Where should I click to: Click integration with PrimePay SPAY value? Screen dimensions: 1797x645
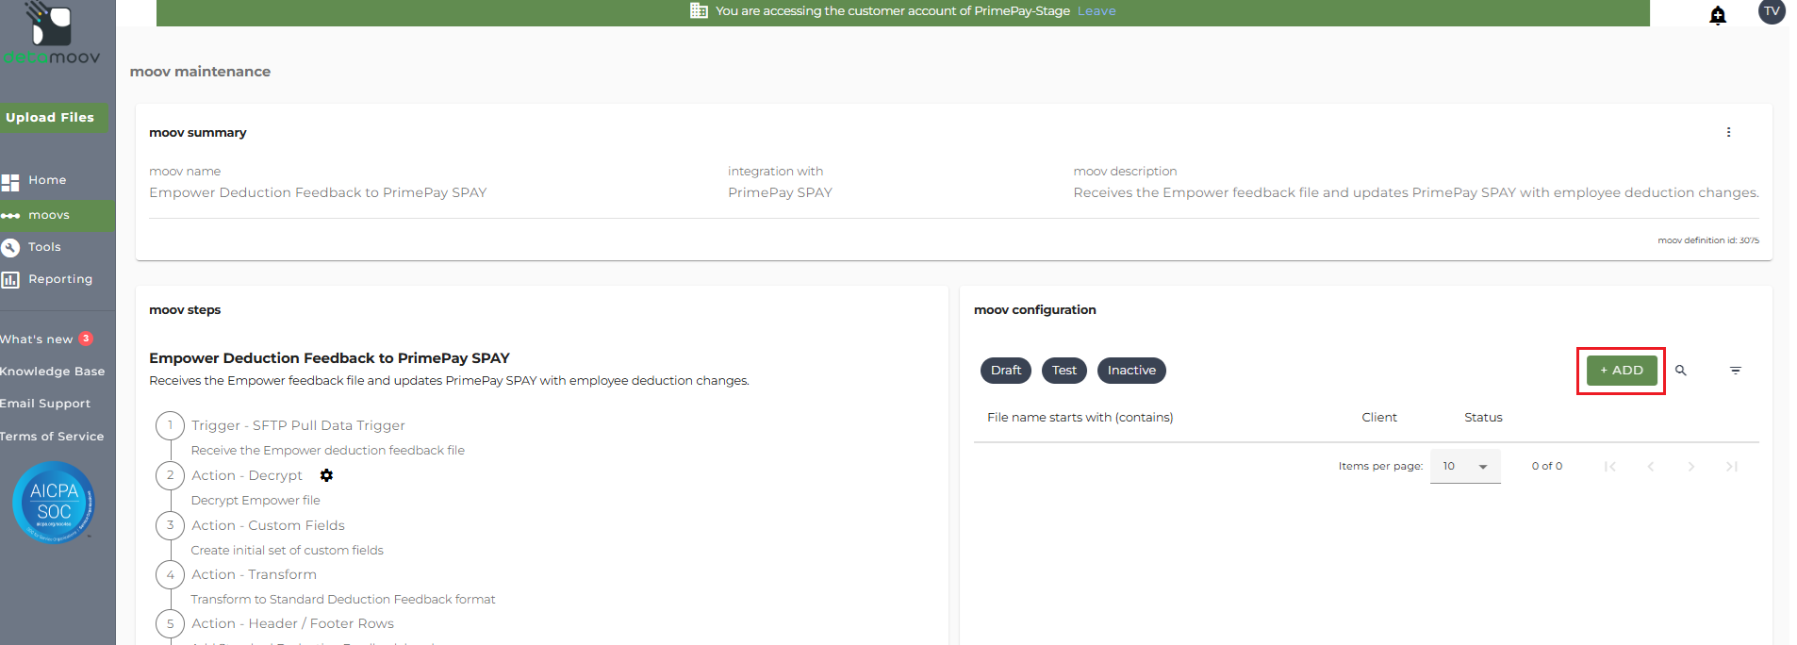(x=780, y=192)
